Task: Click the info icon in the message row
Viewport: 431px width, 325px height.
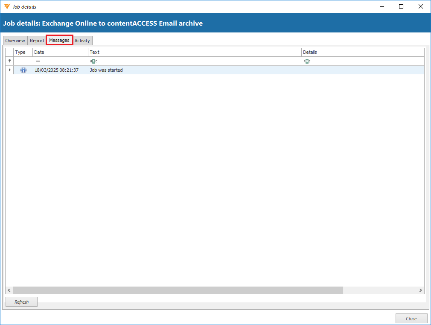Action: (23, 70)
